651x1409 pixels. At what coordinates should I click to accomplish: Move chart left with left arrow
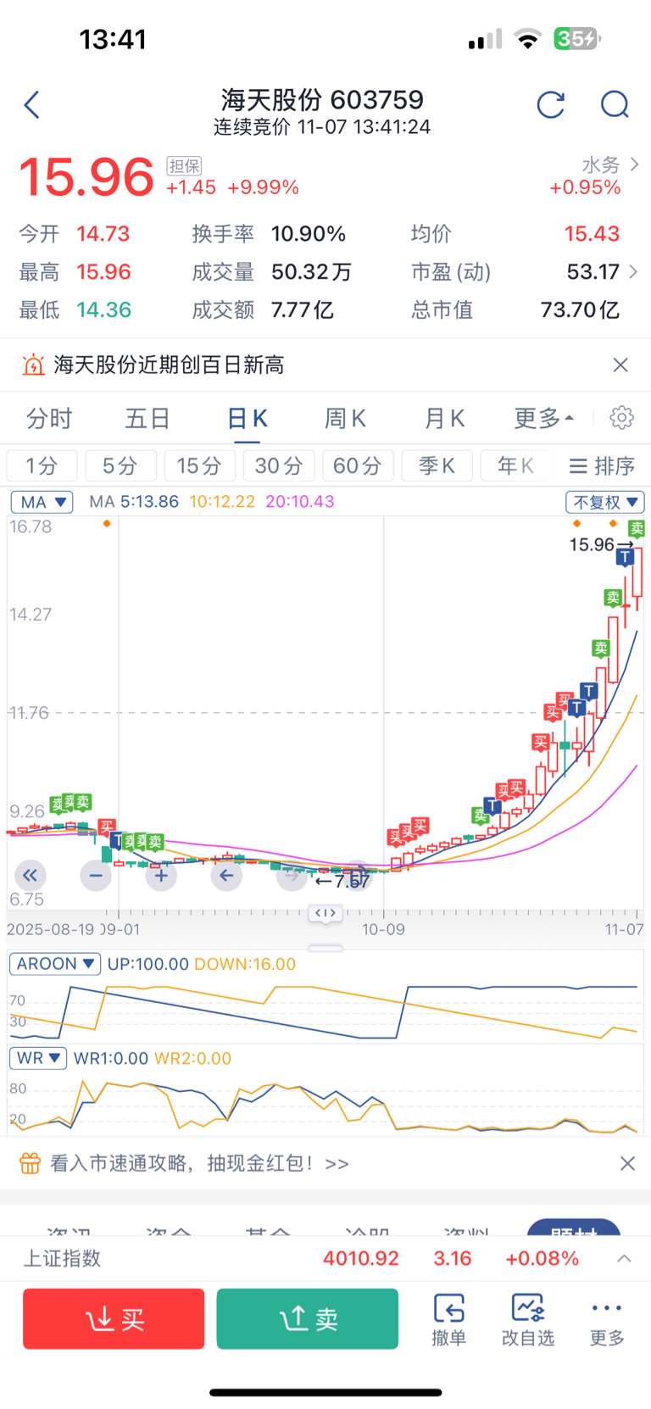(226, 876)
